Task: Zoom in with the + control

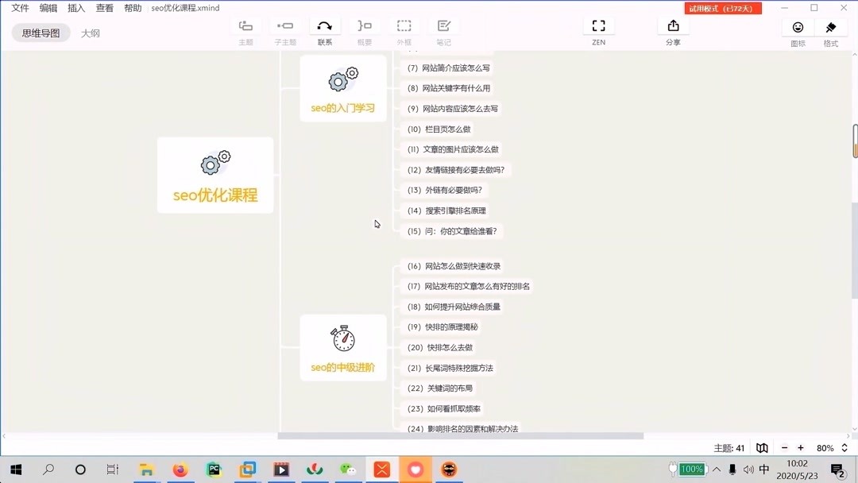Action: click(x=800, y=447)
